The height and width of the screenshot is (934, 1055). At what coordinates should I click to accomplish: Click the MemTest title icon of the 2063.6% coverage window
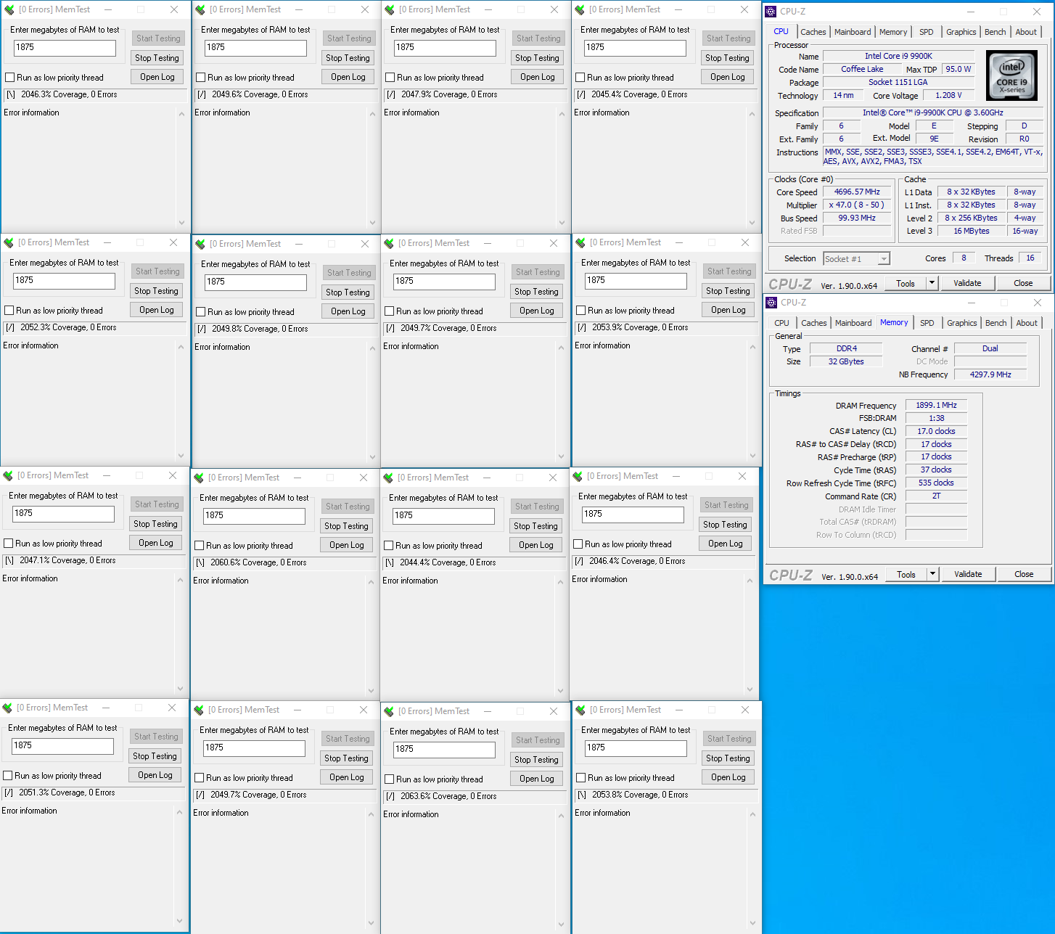(x=389, y=712)
